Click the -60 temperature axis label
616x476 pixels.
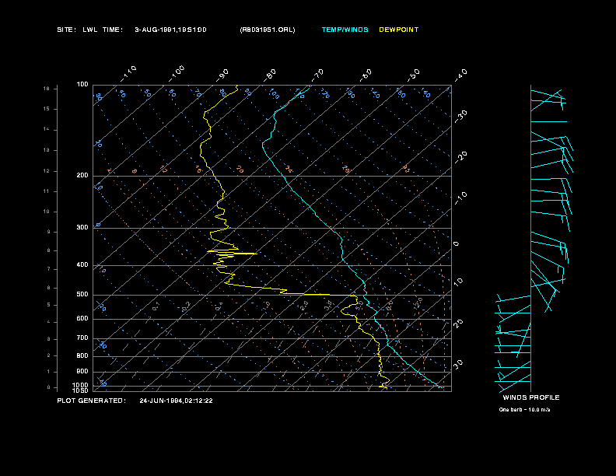[366, 75]
